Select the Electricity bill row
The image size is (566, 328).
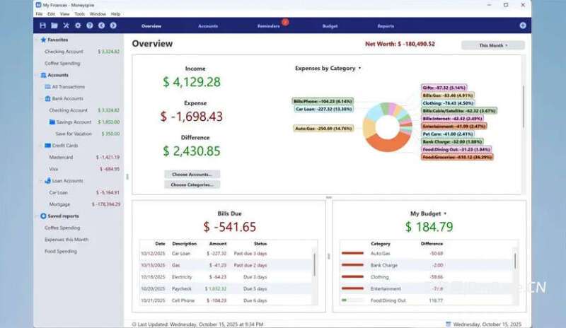pos(226,277)
